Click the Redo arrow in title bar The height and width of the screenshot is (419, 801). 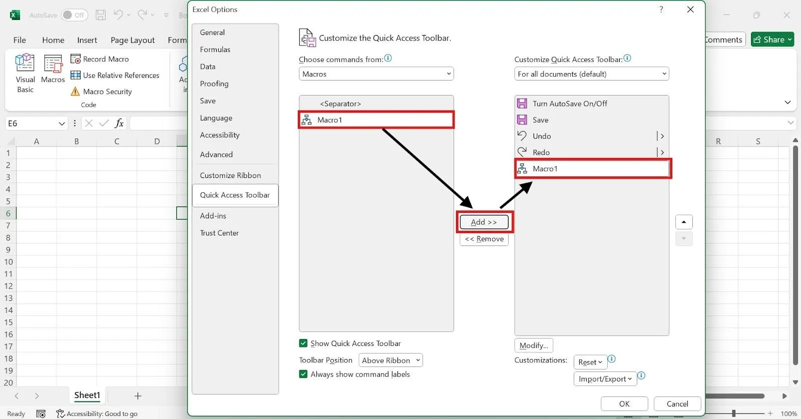143,14
